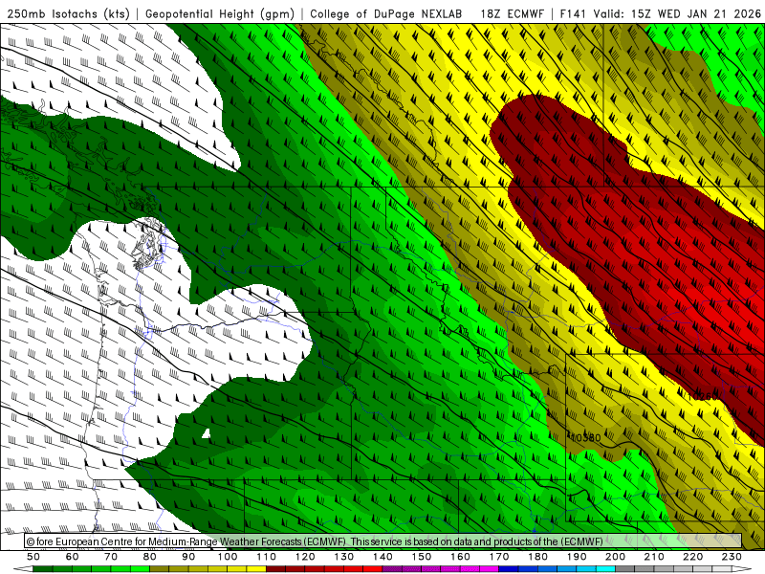
Task: Click the 200 value on the legend scale
Action: [x=616, y=557]
